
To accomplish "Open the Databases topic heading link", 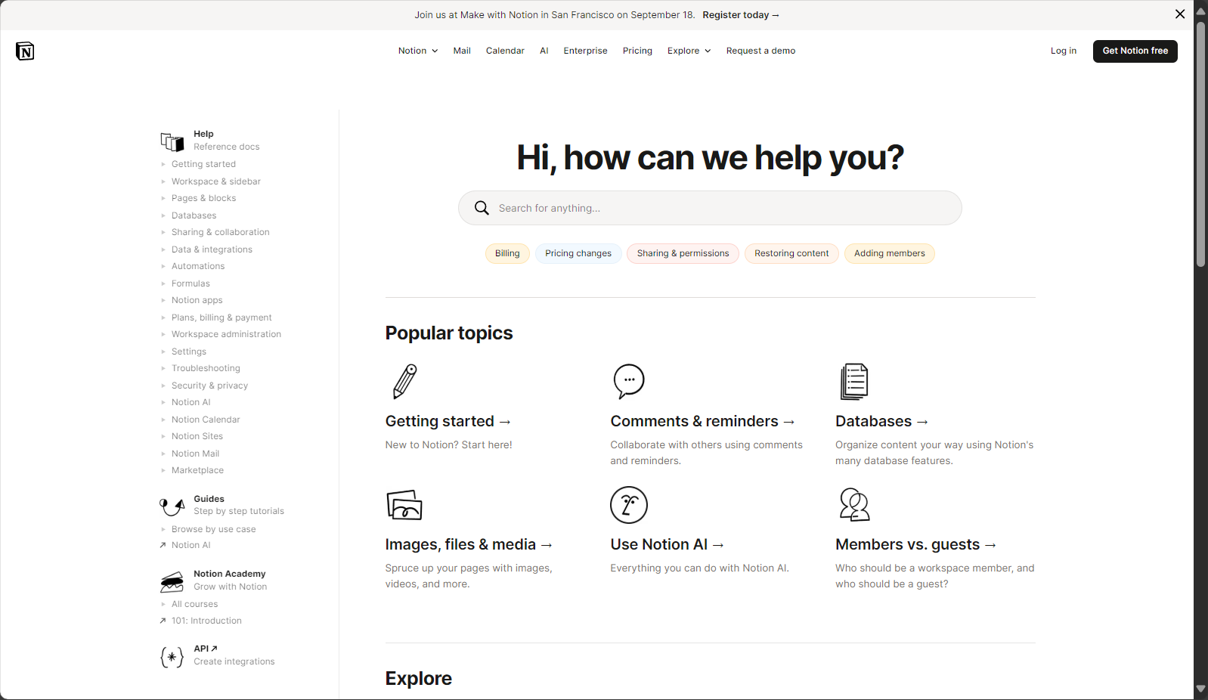I will pyautogui.click(x=882, y=421).
